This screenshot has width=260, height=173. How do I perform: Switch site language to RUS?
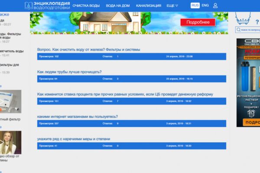pos(195,6)
